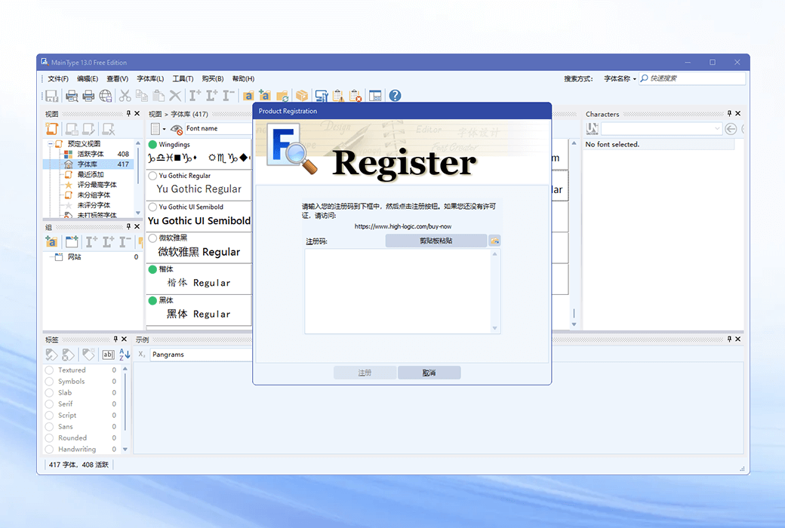The image size is (785, 528).
Task: Click the AZ sort icon in 标签 panel
Action: (125, 355)
